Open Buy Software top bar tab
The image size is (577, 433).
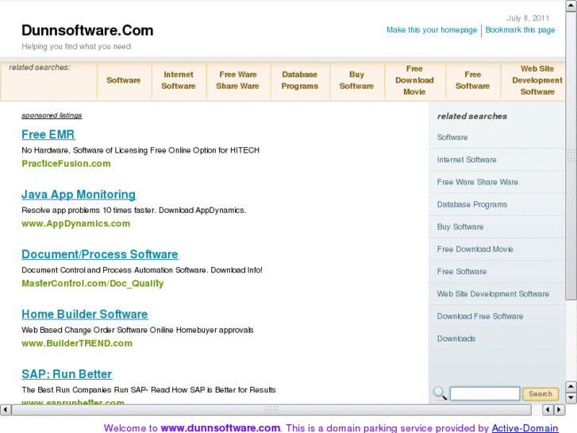pos(356,80)
